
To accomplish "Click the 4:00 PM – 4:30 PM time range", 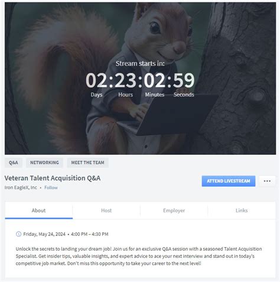I will [x=90, y=234].
